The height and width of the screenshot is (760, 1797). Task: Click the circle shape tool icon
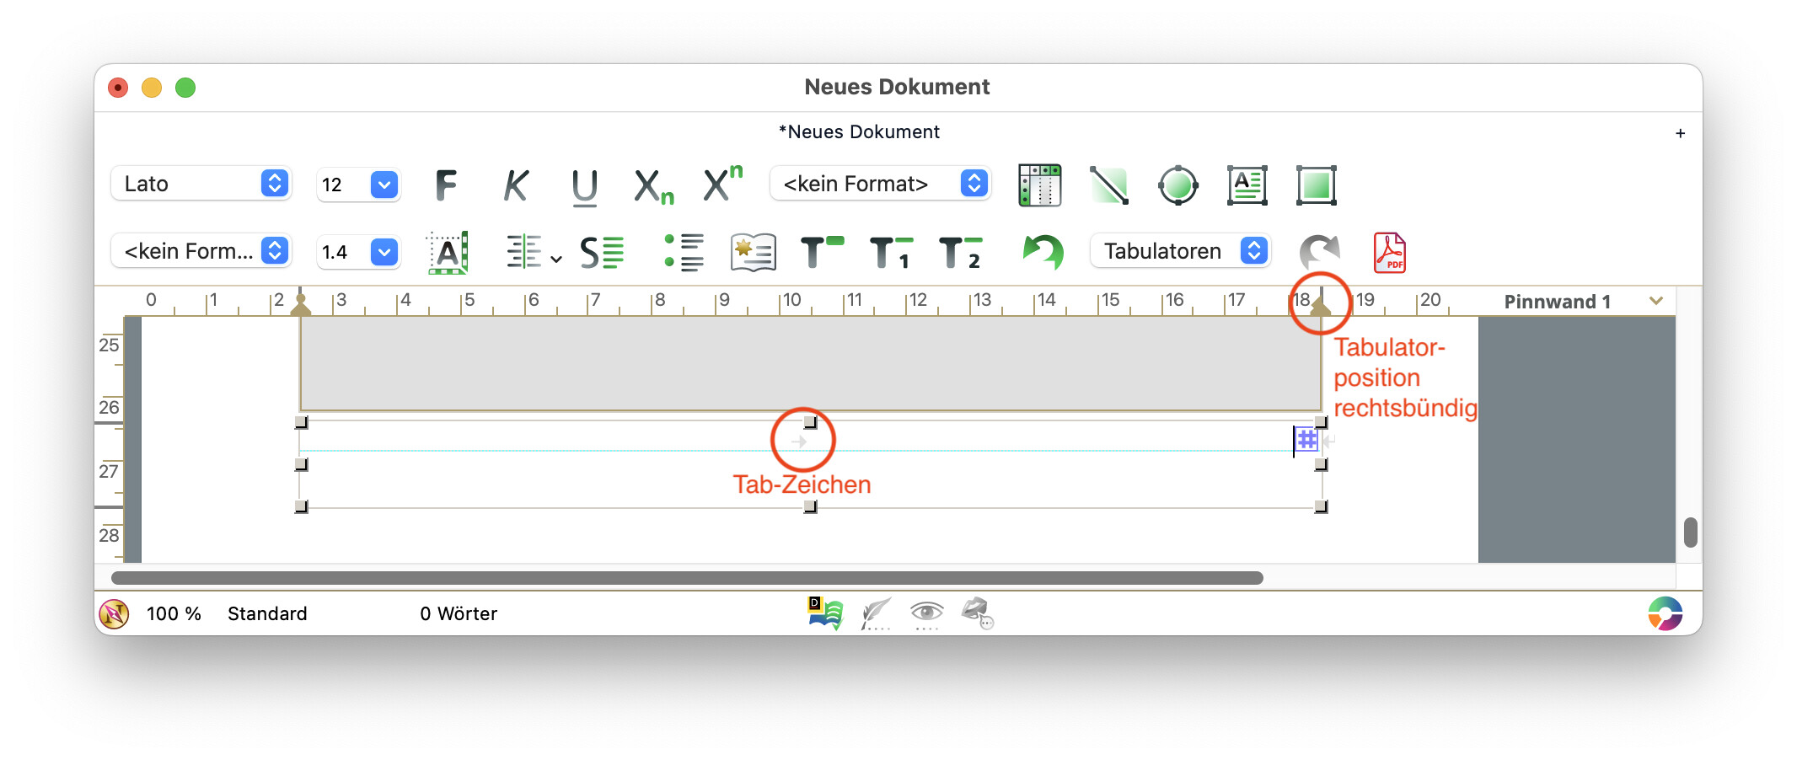1177,185
